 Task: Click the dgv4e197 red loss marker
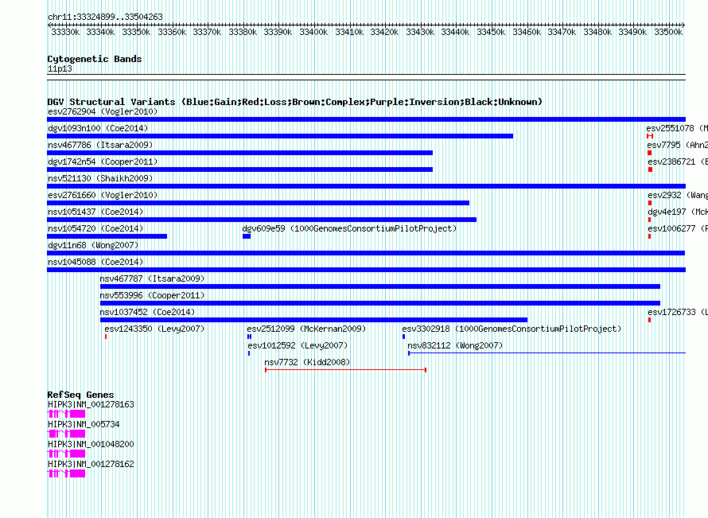pyautogui.click(x=649, y=220)
